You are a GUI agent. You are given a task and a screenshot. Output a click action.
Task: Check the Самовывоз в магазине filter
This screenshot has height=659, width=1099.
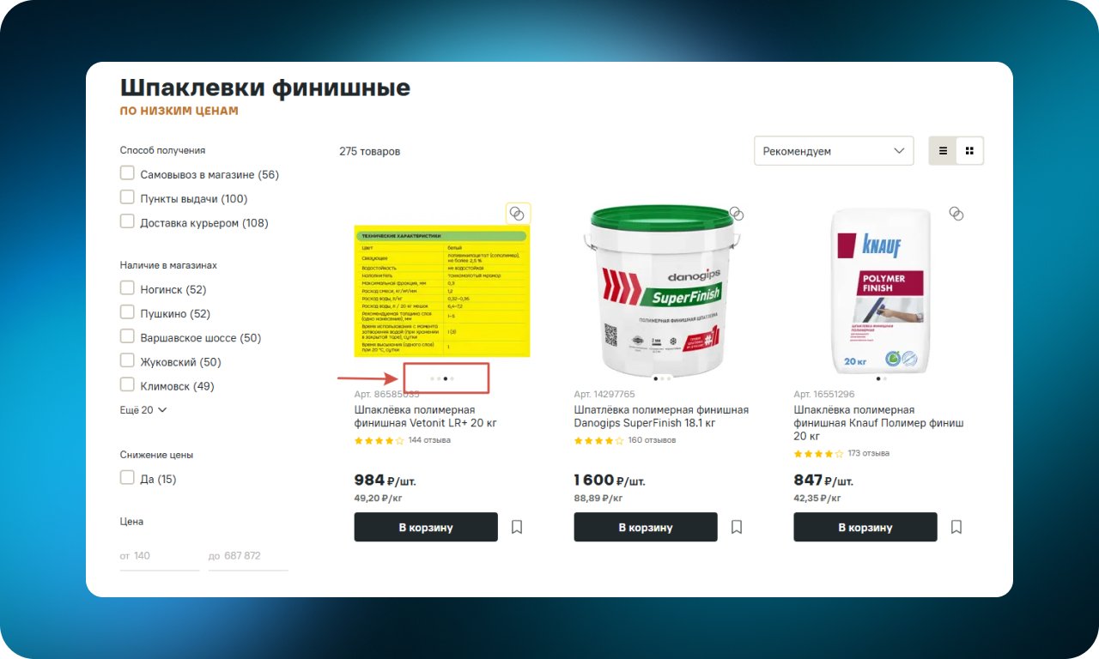pos(127,174)
